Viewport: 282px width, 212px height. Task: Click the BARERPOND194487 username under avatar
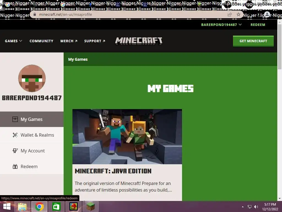(x=32, y=98)
